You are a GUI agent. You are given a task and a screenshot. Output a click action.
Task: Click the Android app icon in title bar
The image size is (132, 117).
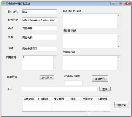pyautogui.click(x=3, y=4)
